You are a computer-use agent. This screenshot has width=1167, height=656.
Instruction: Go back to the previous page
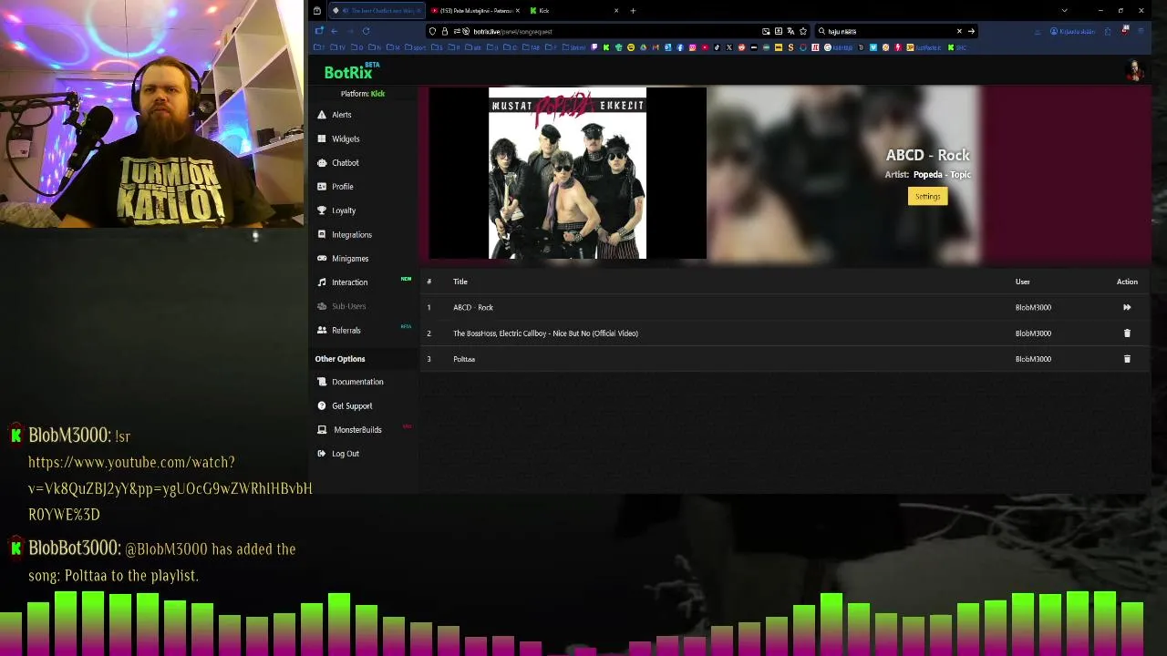click(x=334, y=31)
